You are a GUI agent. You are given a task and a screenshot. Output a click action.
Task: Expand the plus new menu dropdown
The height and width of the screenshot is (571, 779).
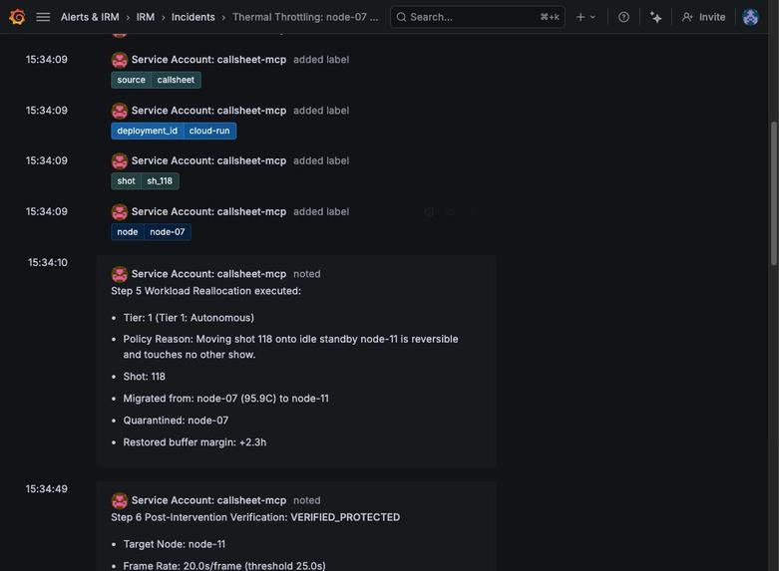pyautogui.click(x=585, y=17)
